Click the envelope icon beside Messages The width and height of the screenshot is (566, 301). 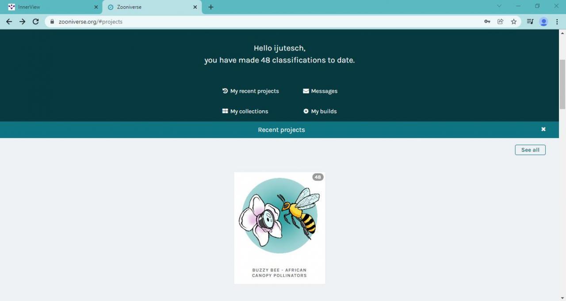(x=306, y=91)
